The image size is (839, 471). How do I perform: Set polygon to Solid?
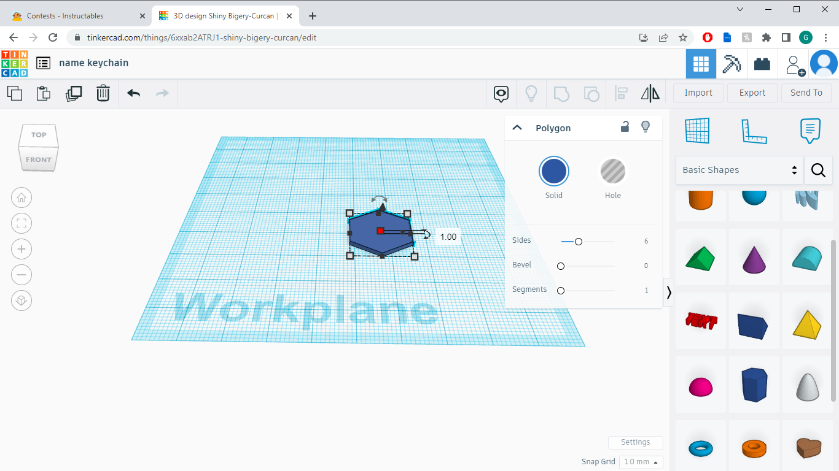point(554,172)
